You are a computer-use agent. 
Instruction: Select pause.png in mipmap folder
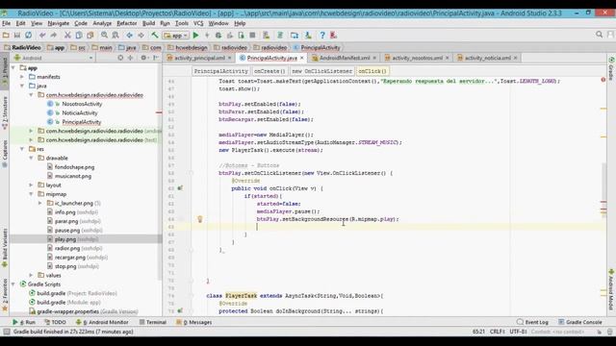click(67, 231)
